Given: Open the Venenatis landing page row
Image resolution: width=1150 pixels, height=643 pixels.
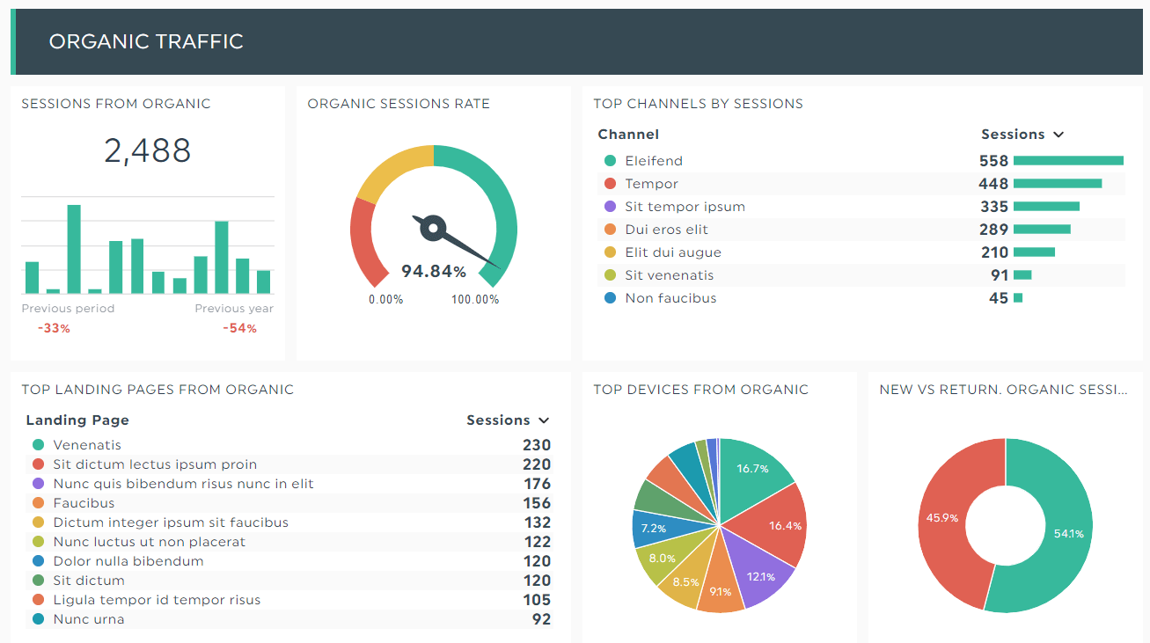Looking at the screenshot, I should (x=290, y=445).
